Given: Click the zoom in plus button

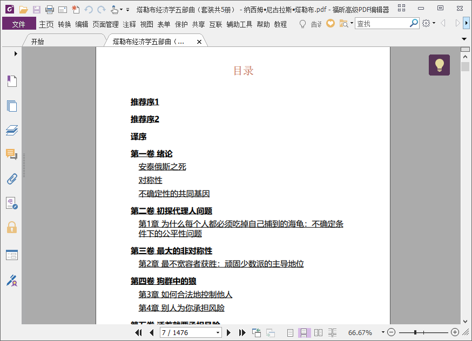Looking at the screenshot, I should tap(455, 332).
